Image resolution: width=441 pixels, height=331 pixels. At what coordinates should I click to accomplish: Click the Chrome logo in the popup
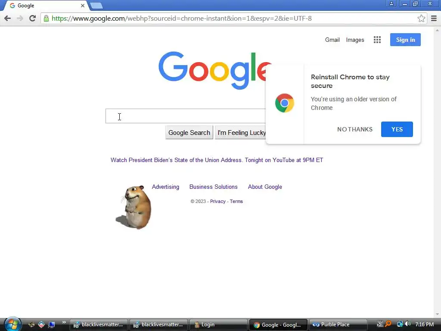pyautogui.click(x=285, y=103)
